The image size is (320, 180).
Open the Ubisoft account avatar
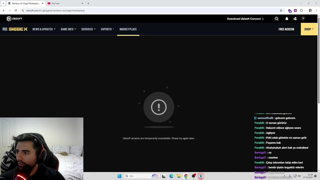[x=303, y=19]
